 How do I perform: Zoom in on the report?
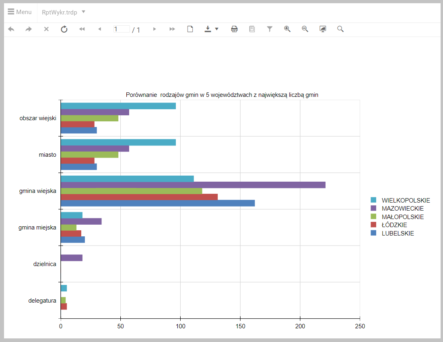(287, 29)
